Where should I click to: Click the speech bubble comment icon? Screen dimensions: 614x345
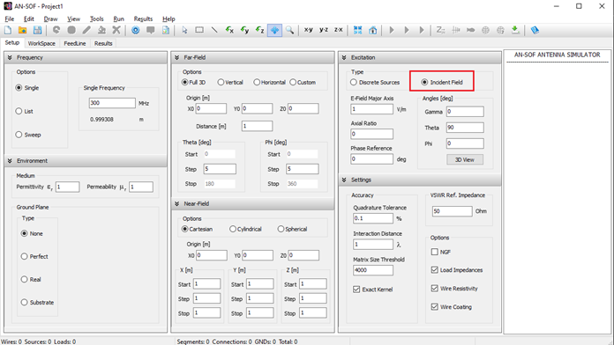150,30
